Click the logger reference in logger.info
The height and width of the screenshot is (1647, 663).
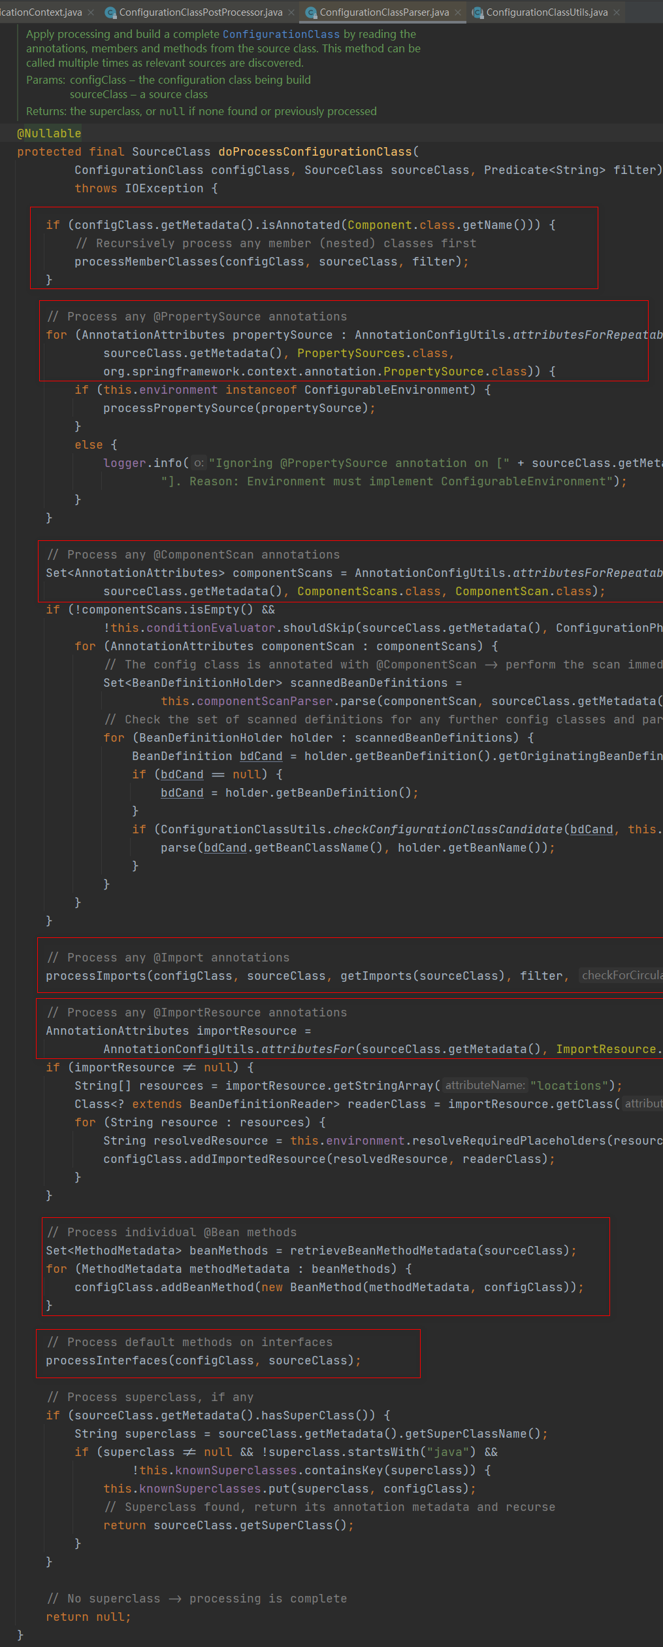click(x=125, y=463)
